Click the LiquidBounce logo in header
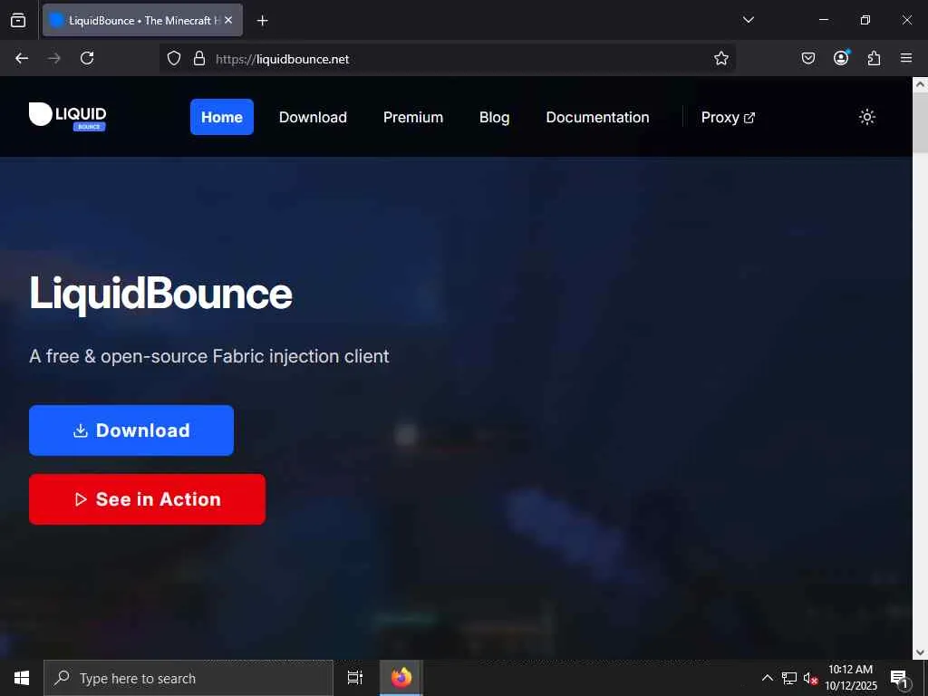This screenshot has width=928, height=696. coord(67,115)
